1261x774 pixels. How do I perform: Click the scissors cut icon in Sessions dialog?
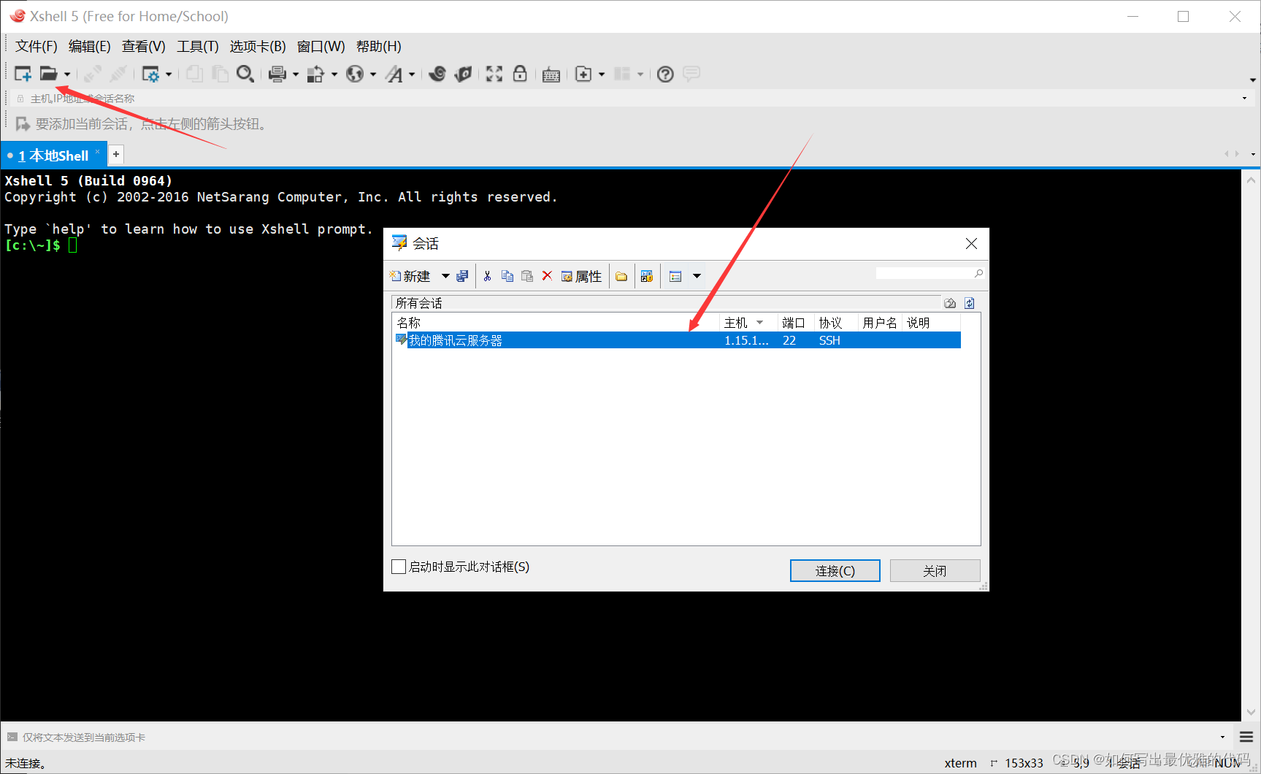point(487,276)
